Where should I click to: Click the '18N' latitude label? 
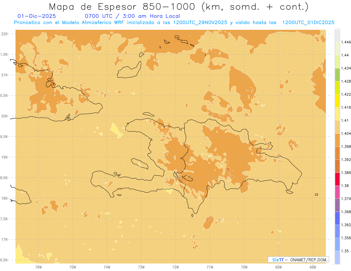click(5, 198)
